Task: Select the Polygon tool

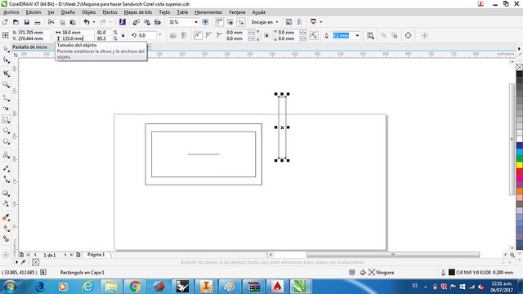Action: click(x=6, y=141)
